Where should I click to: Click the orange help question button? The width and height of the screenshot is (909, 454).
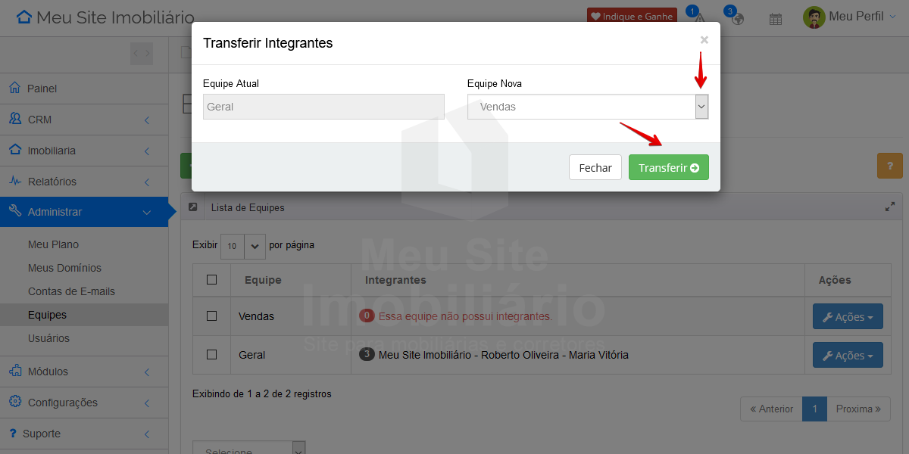tap(889, 166)
